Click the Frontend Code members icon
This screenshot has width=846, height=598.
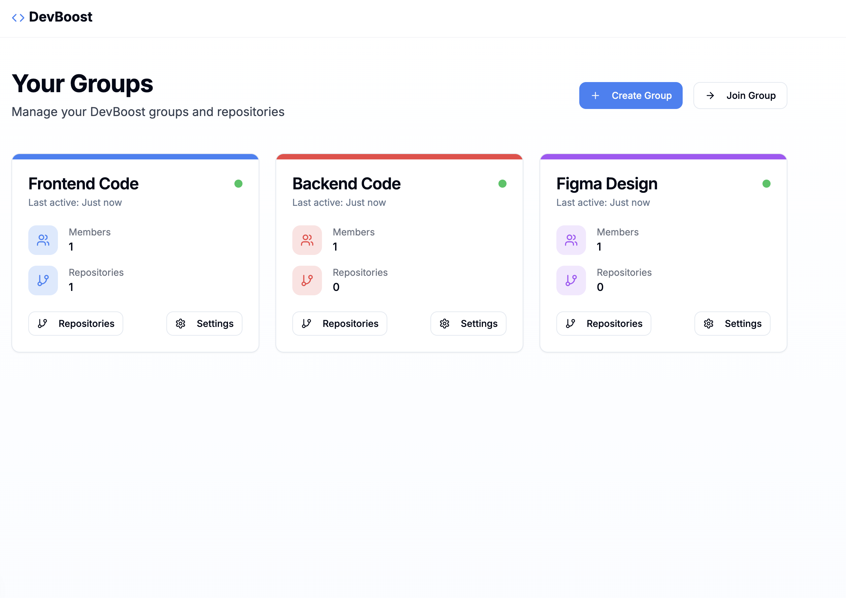(x=43, y=240)
